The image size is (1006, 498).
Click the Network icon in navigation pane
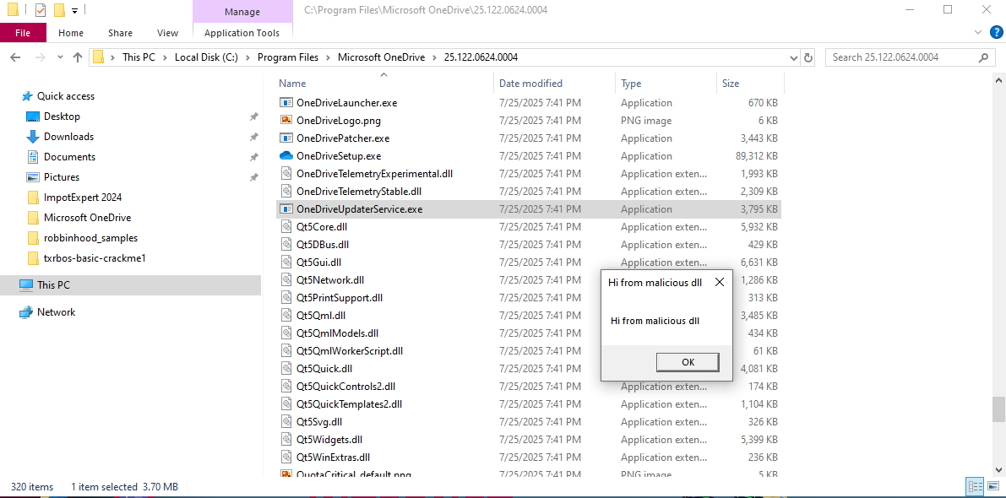pyautogui.click(x=26, y=312)
